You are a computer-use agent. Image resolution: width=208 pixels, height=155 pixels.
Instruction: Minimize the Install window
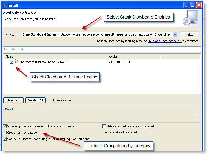click(186, 5)
